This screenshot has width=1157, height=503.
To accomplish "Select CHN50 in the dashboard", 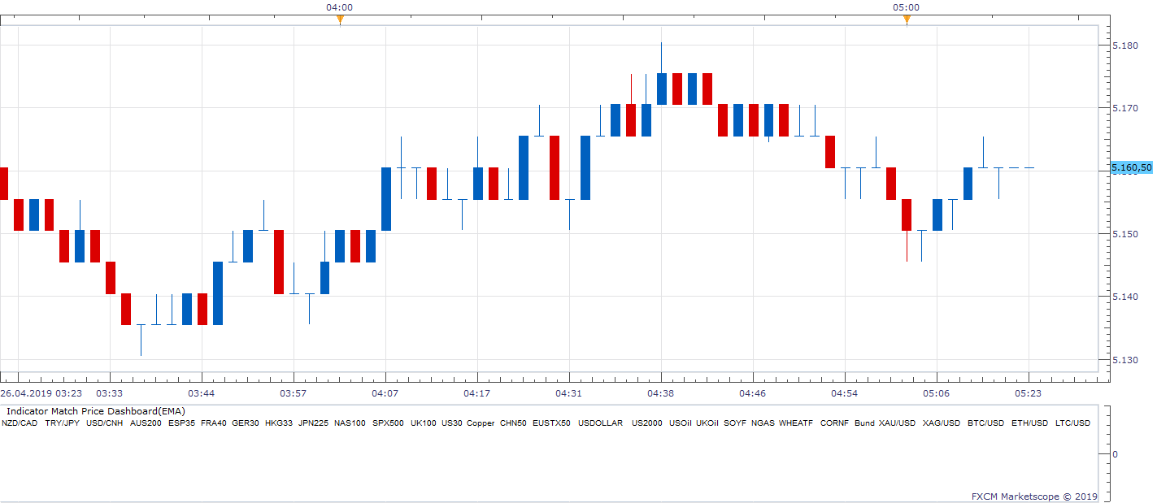I will (513, 423).
